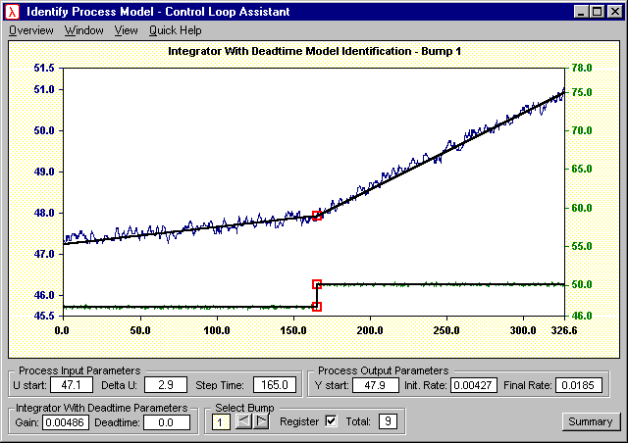
Task: Click the Step Time field showing 165.0
Action: pos(275,385)
